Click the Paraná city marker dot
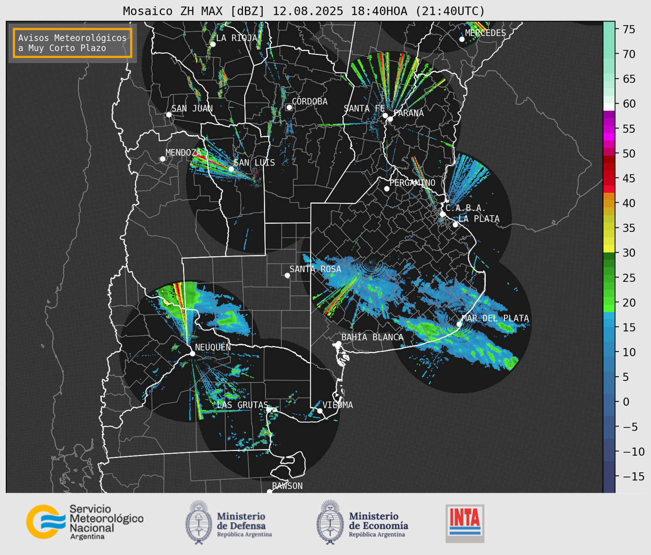651x555 pixels. click(390, 119)
